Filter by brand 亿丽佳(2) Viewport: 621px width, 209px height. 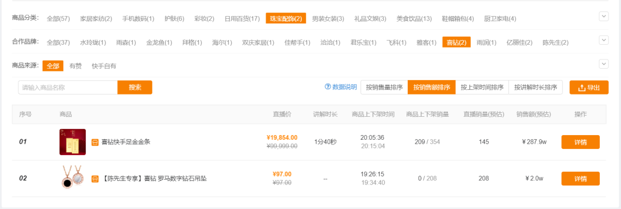520,42
